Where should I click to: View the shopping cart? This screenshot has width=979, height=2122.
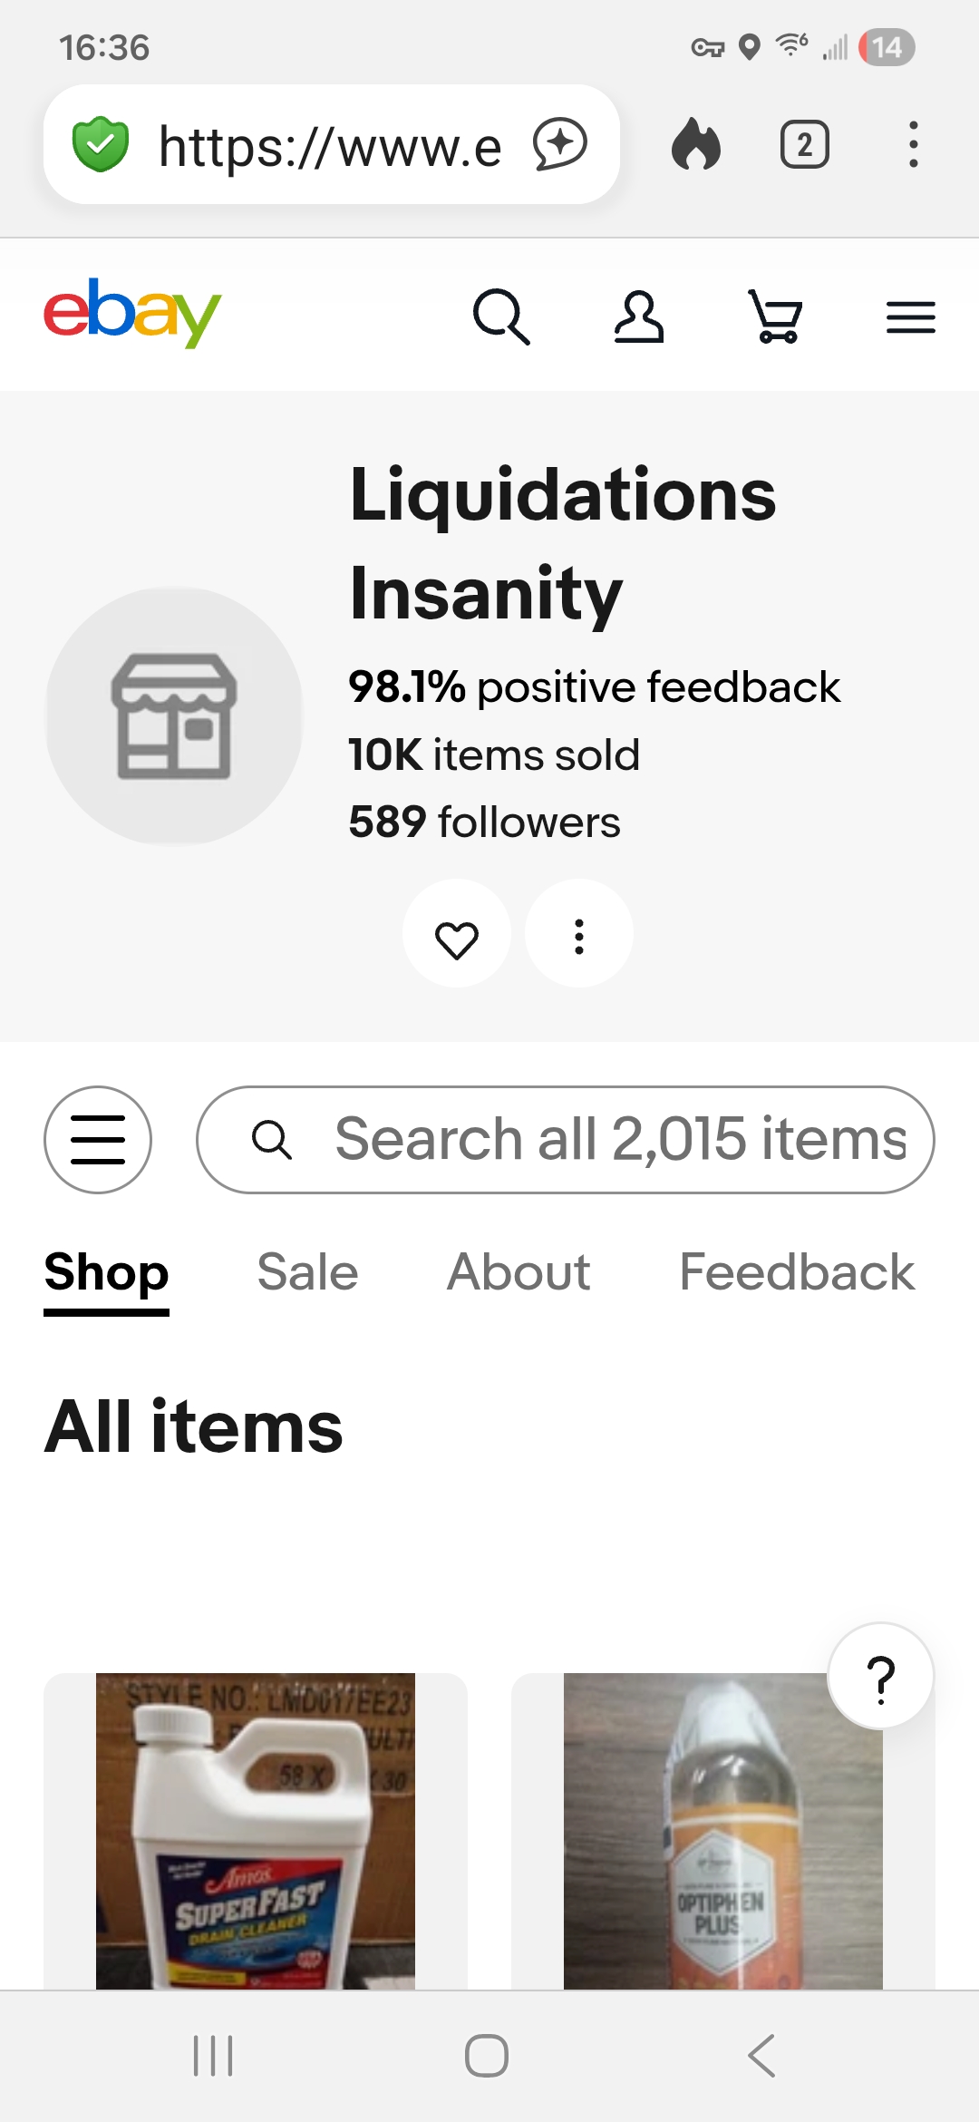pyautogui.click(x=776, y=316)
